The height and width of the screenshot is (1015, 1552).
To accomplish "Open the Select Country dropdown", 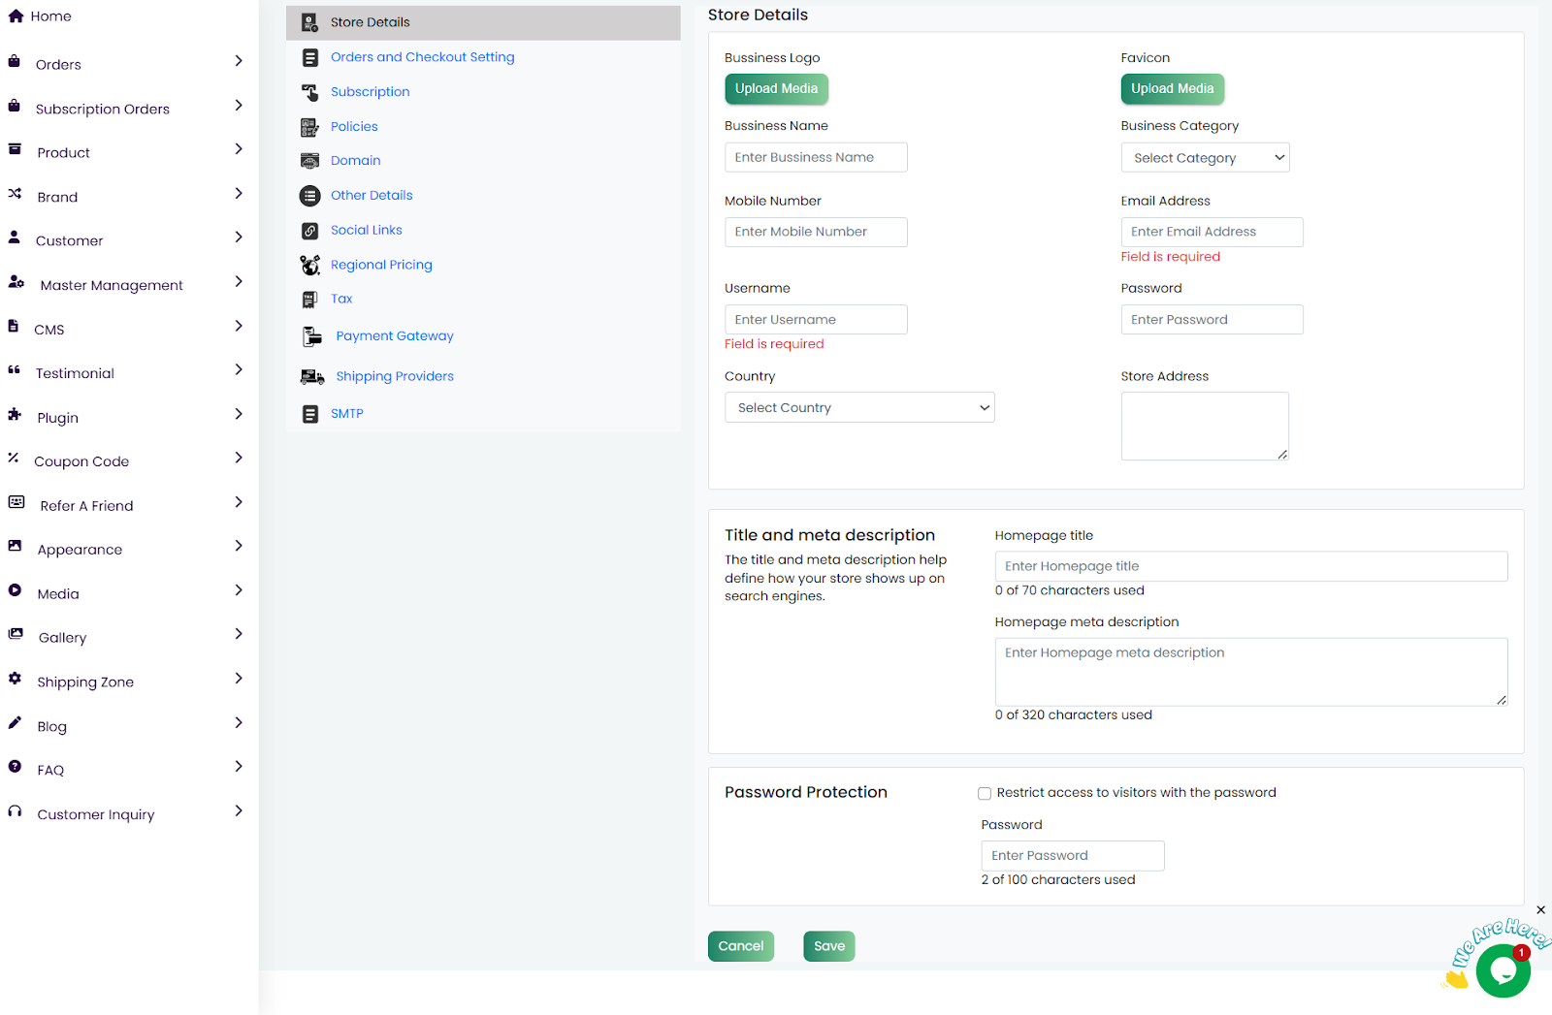I will (859, 408).
